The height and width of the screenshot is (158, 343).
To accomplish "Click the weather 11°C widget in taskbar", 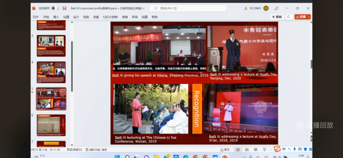I will (x=39, y=156).
